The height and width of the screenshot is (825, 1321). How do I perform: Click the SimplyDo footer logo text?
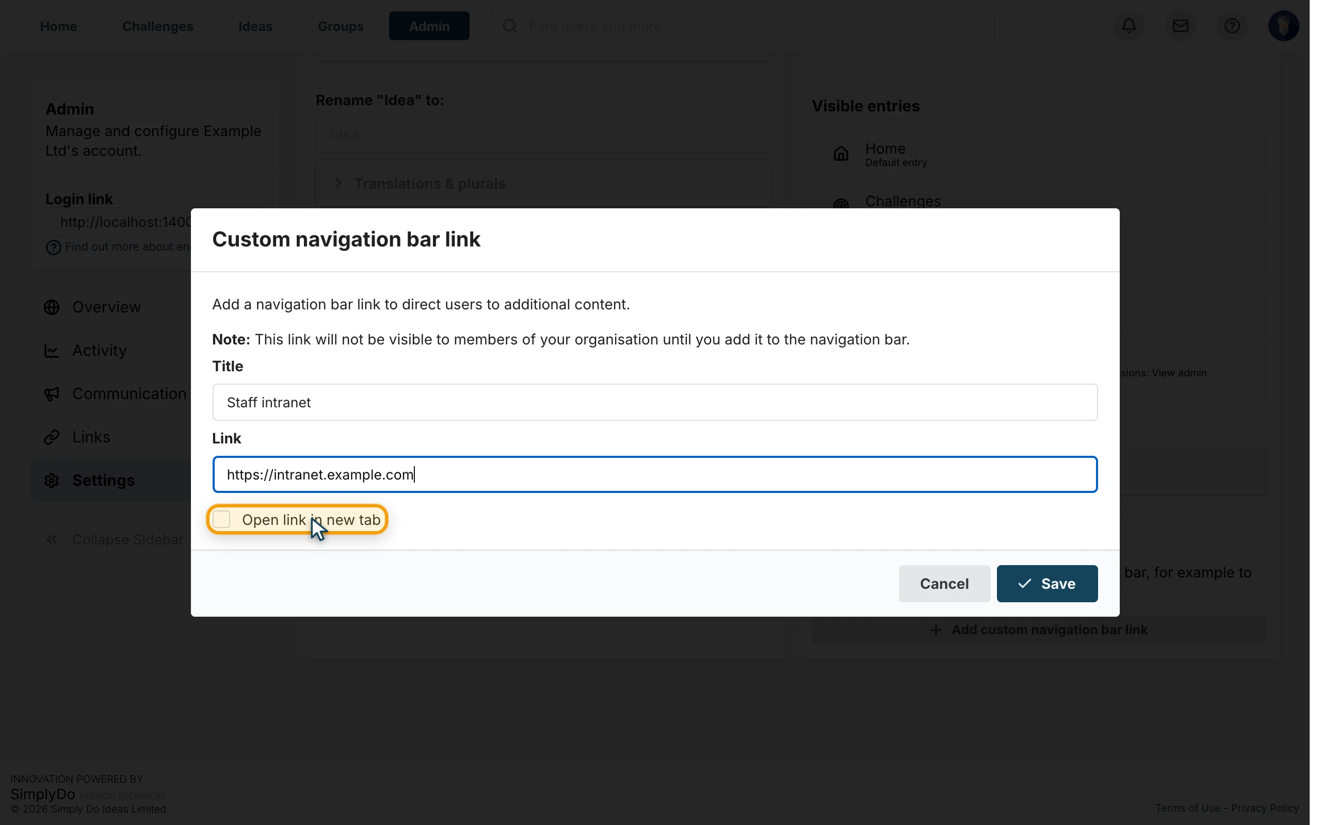point(43,794)
